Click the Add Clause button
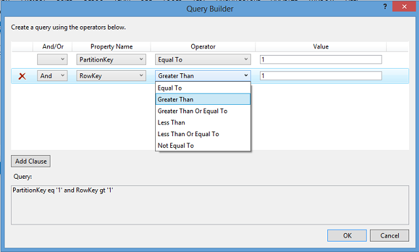Image resolution: width=419 pixels, height=252 pixels. pos(31,161)
